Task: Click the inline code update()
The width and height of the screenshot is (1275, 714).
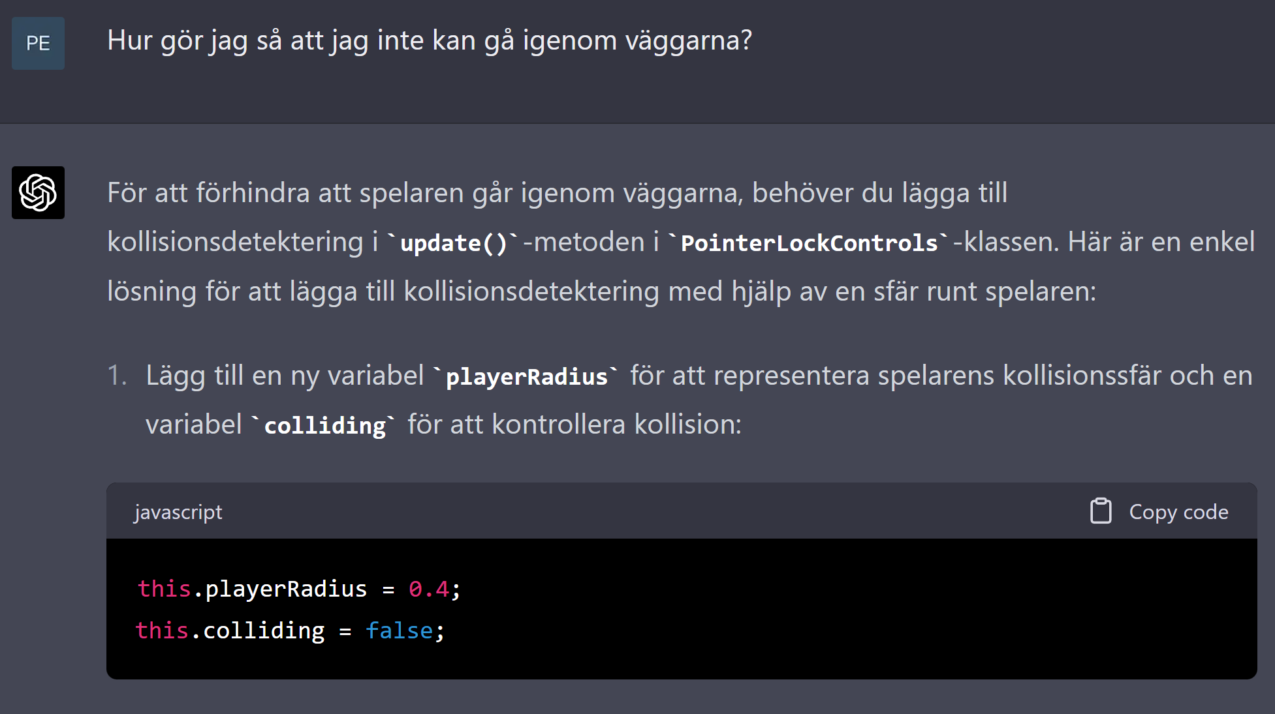Action: tap(453, 243)
